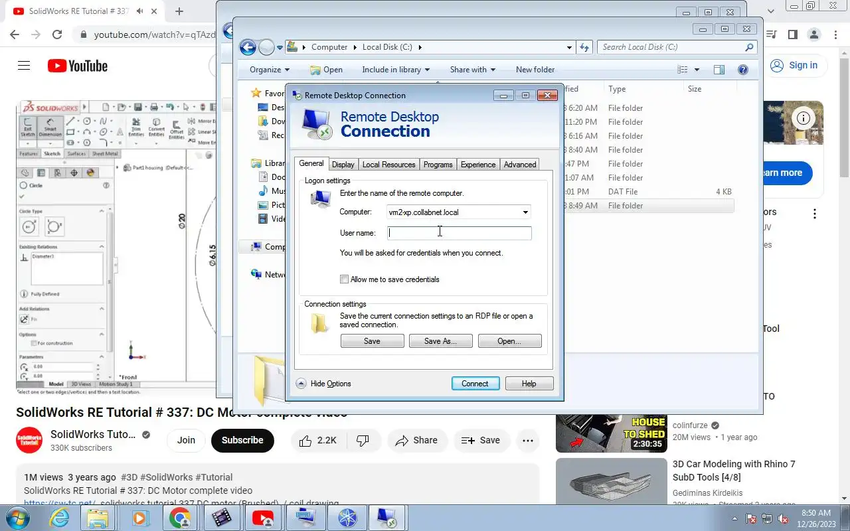Screen dimensions: 850x531
Task: Click the colinfurze video thumbnail
Action: (612, 433)
